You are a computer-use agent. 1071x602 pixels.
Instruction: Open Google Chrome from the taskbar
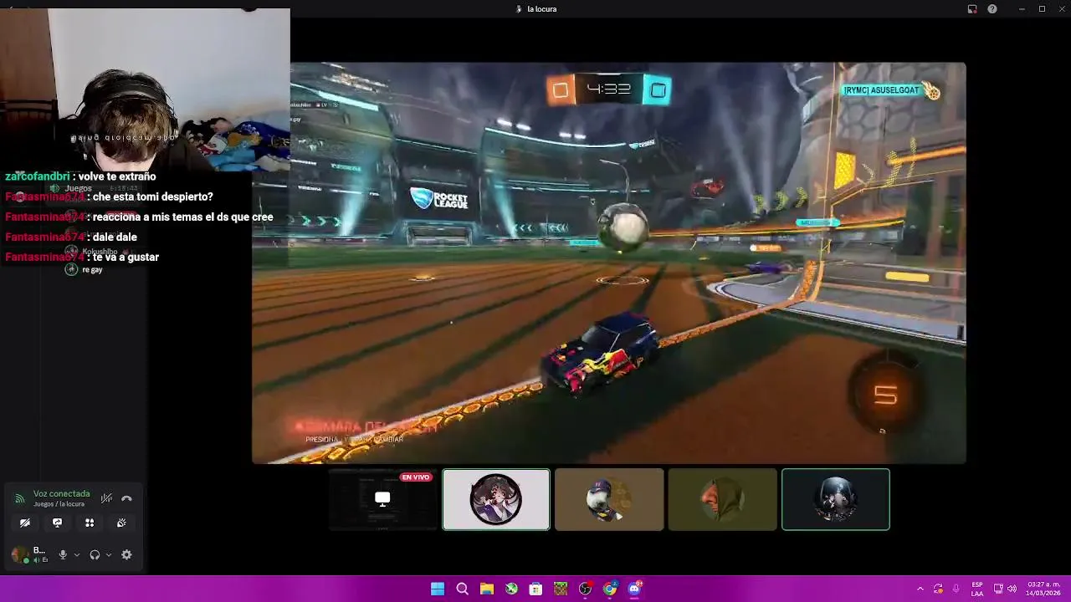coord(610,589)
